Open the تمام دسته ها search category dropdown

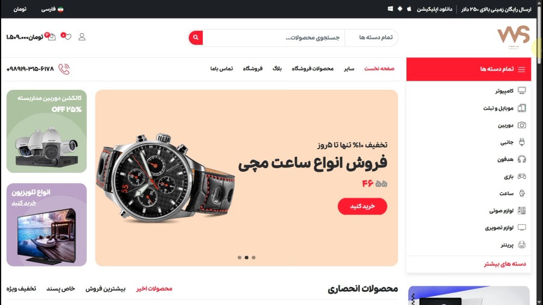pos(371,37)
